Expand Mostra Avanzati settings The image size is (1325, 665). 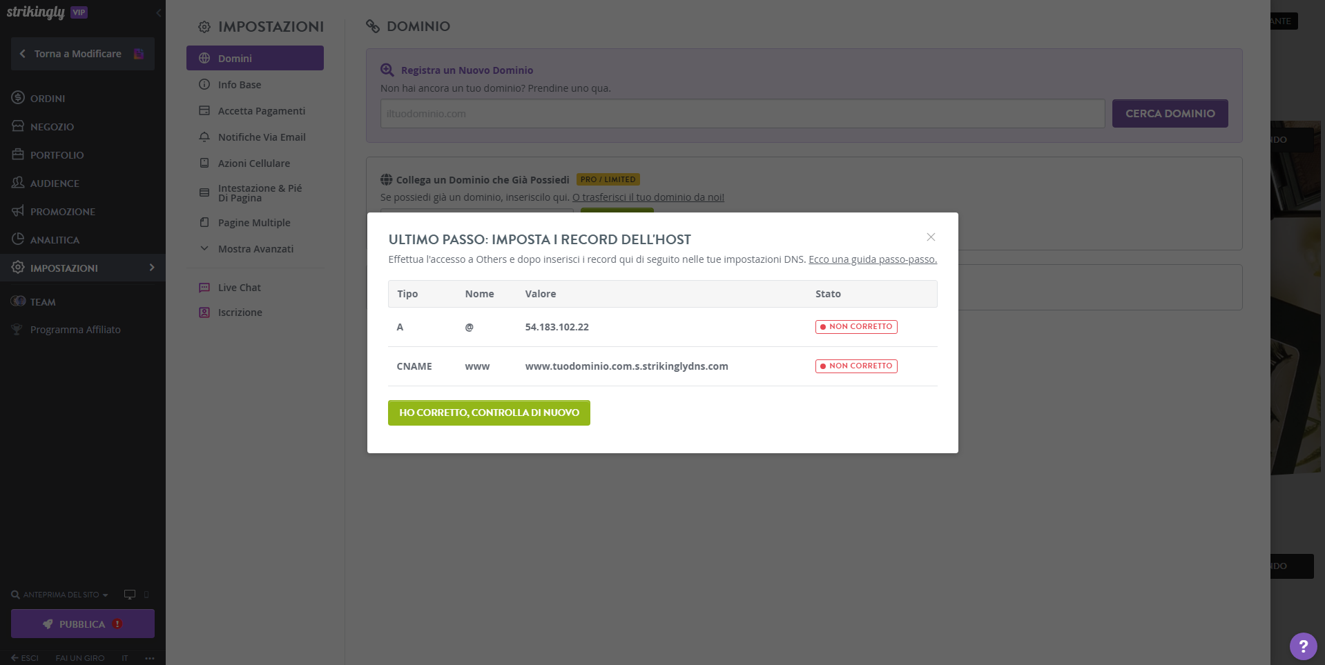(255, 249)
